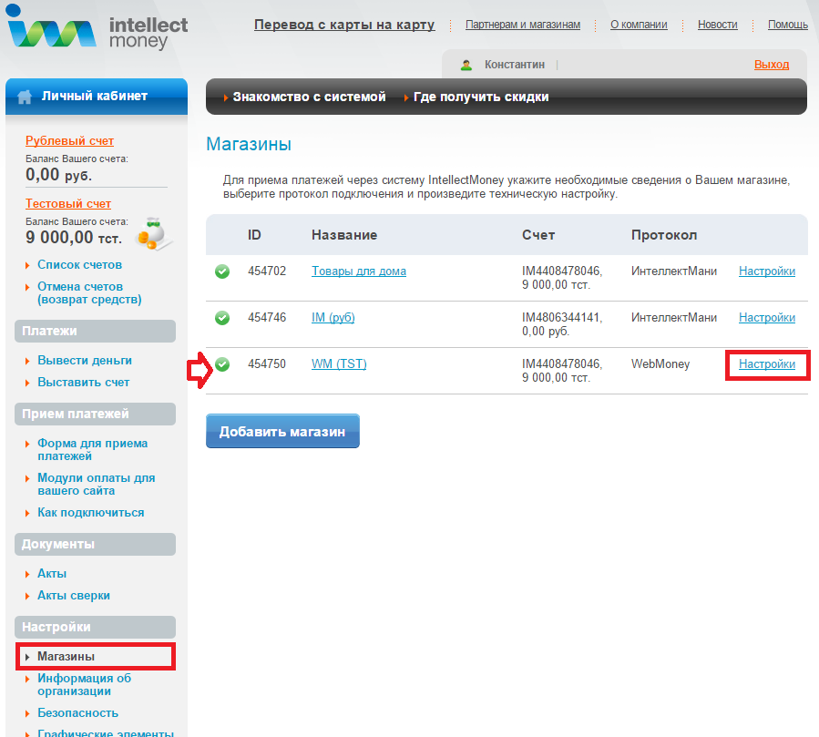
Task: Open Настройки for the WM (TST) shop
Action: (766, 364)
